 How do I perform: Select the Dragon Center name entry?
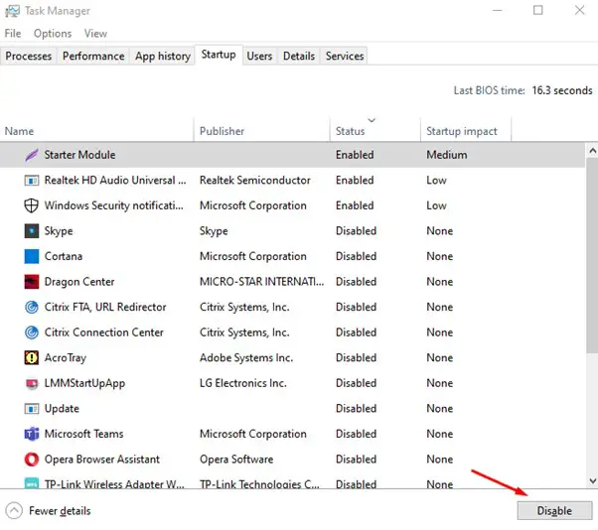[x=79, y=282]
